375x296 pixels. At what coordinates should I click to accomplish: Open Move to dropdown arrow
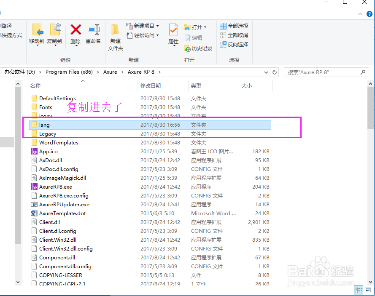(x=38, y=45)
